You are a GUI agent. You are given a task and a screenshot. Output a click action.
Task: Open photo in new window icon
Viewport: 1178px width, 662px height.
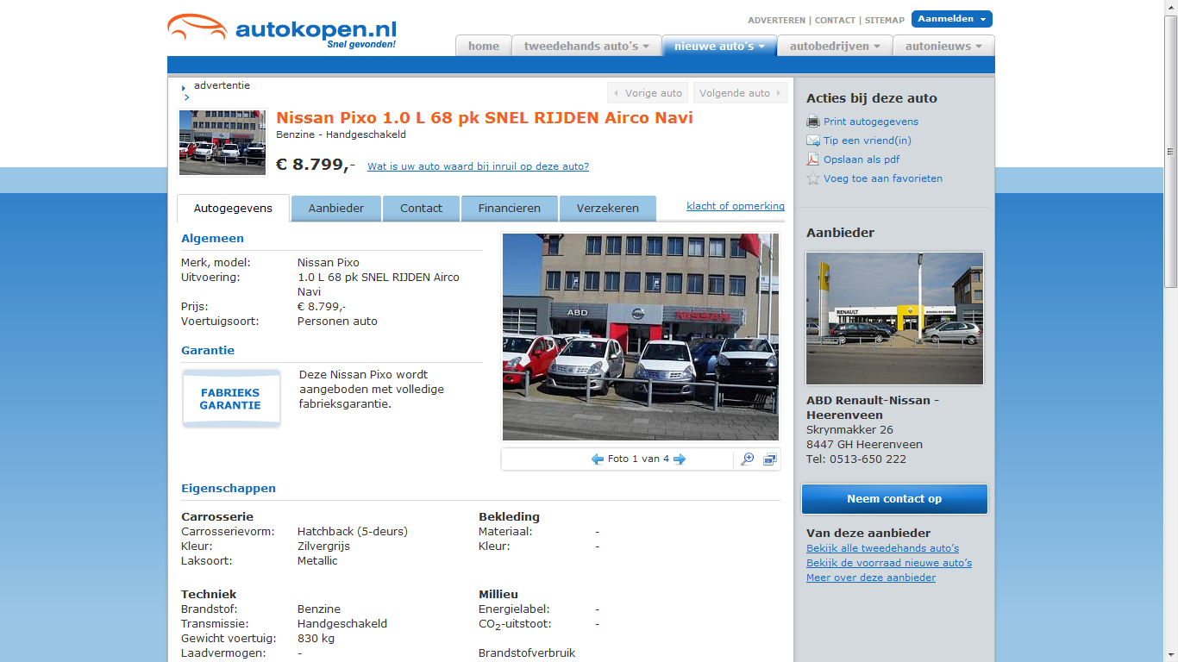tap(769, 459)
